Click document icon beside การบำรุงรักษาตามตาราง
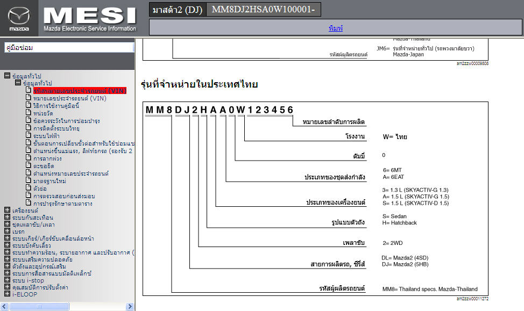Image resolution: width=524 pixels, height=311 pixels. 29,202
